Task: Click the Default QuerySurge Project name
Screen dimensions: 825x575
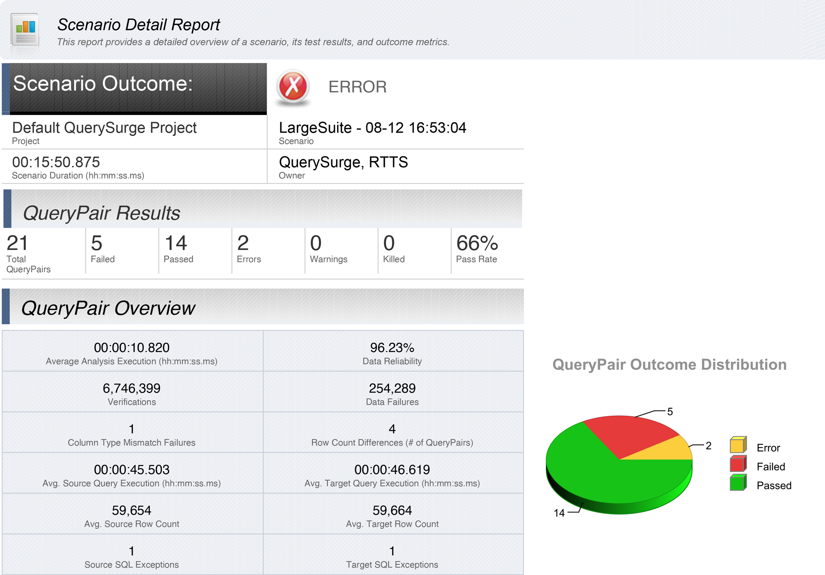Action: click(104, 128)
